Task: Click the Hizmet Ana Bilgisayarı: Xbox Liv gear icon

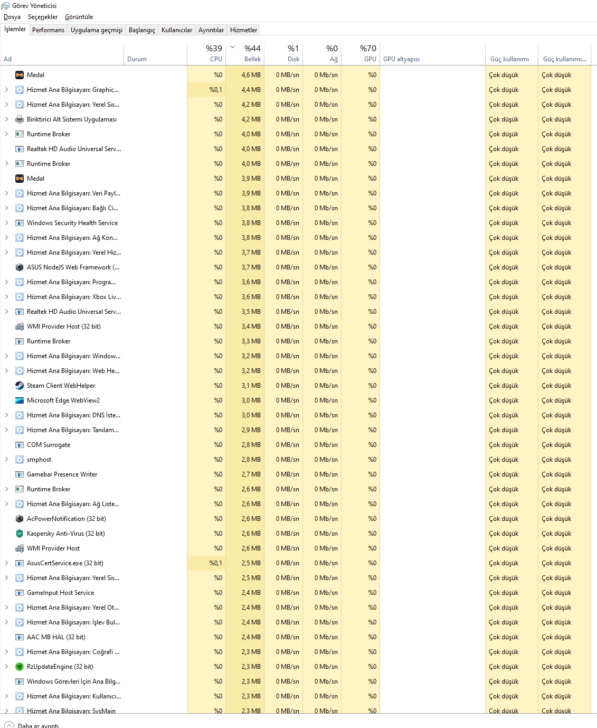Action: (x=20, y=297)
